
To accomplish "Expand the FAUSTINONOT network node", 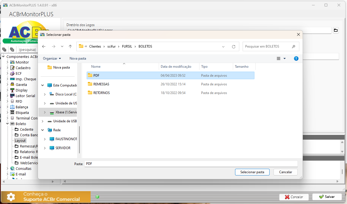I will [x=45, y=139].
